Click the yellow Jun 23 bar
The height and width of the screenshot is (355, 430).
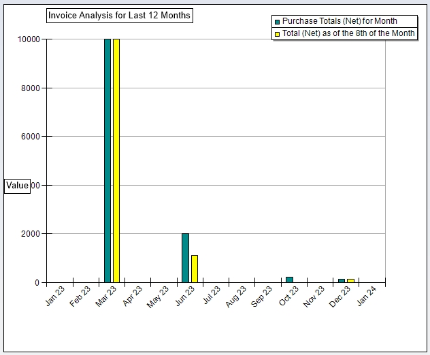(x=195, y=269)
